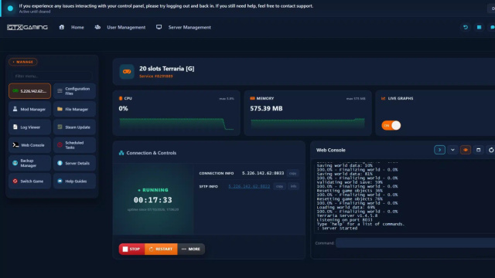Expand the Web Console chevron dropdown

click(452, 150)
